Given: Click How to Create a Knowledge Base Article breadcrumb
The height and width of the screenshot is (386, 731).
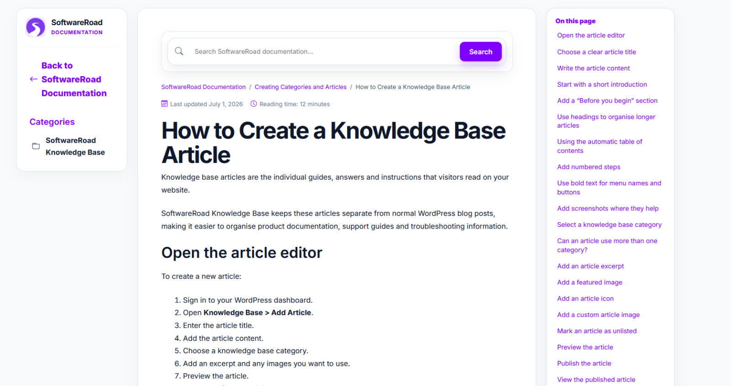Looking at the screenshot, I should coord(413,87).
